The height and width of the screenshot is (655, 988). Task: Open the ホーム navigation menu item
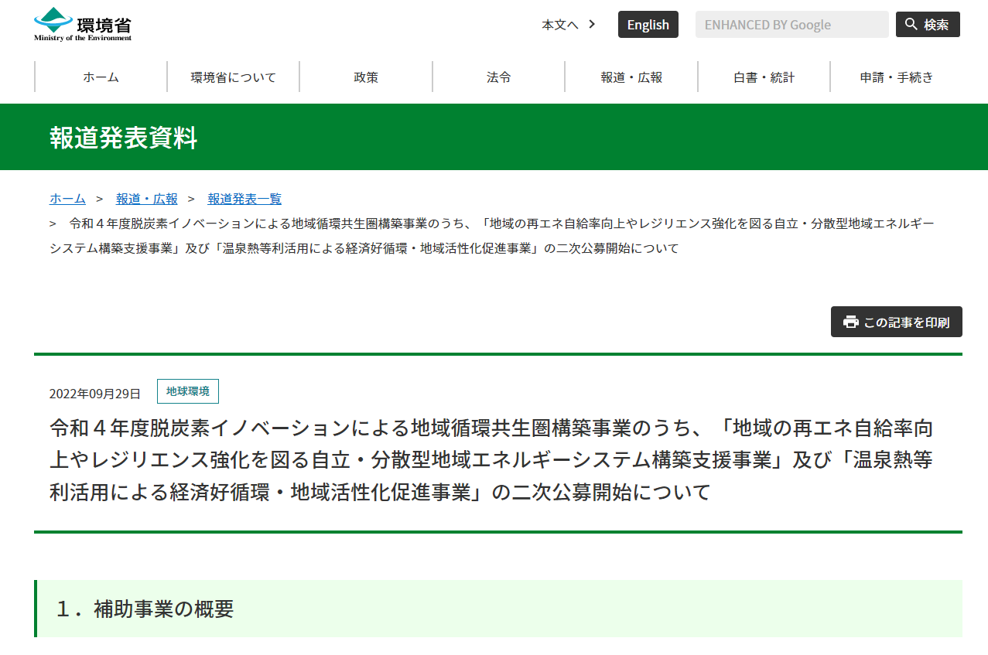click(101, 77)
